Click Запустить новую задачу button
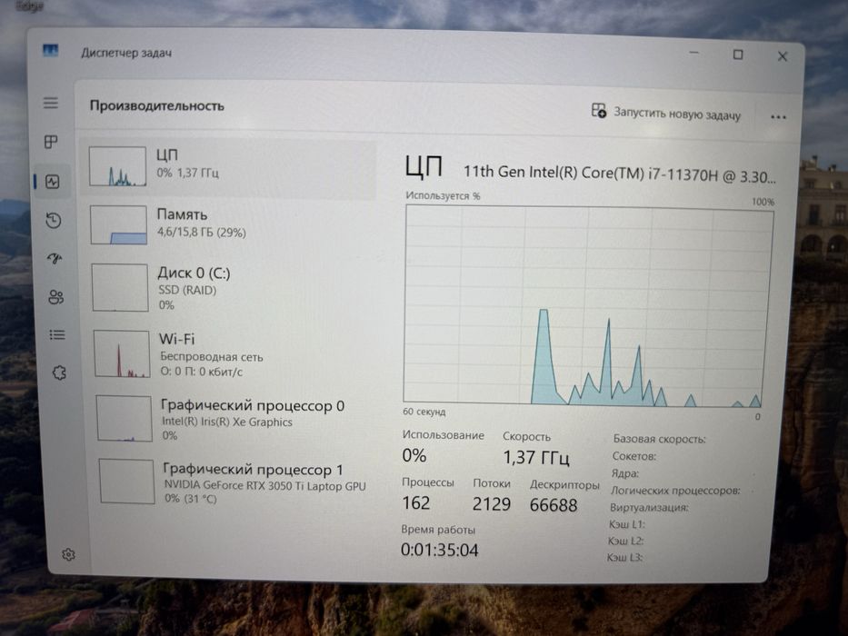The height and width of the screenshot is (636, 848). coord(666,113)
